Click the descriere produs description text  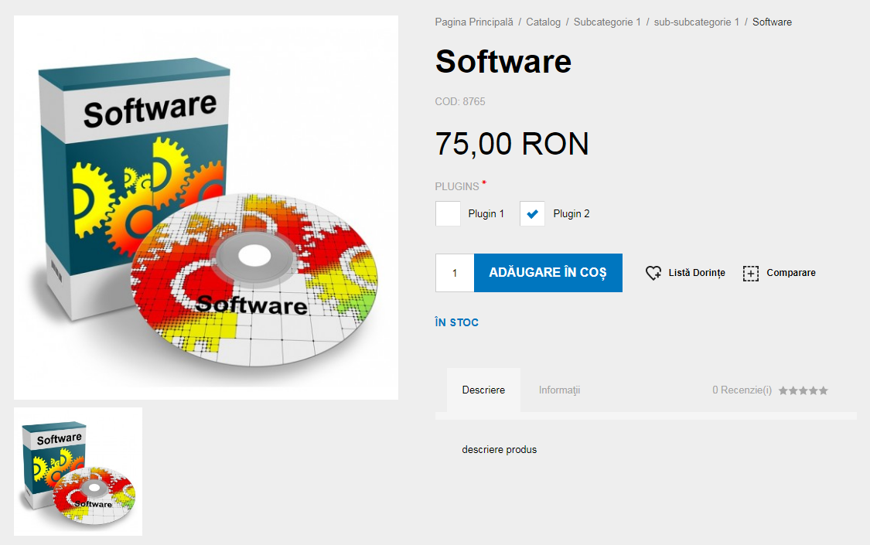click(500, 450)
